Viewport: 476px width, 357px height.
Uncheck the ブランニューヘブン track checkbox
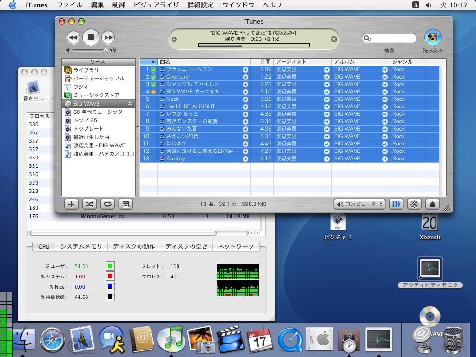(x=162, y=69)
